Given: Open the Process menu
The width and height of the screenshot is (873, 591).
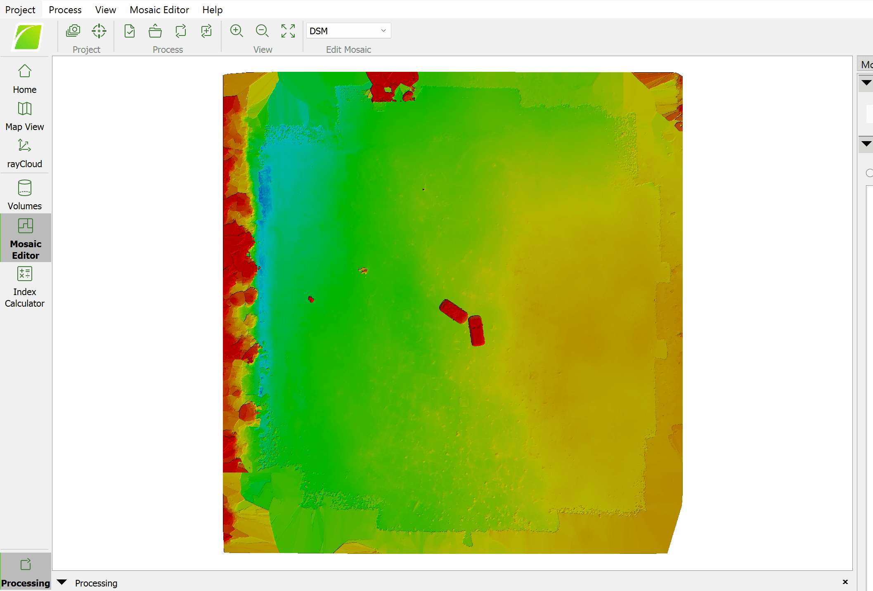Looking at the screenshot, I should pyautogui.click(x=65, y=9).
